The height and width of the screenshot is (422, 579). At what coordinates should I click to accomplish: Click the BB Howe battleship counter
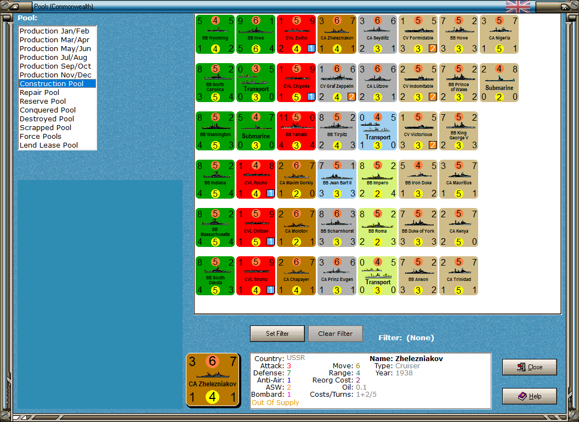point(459,35)
